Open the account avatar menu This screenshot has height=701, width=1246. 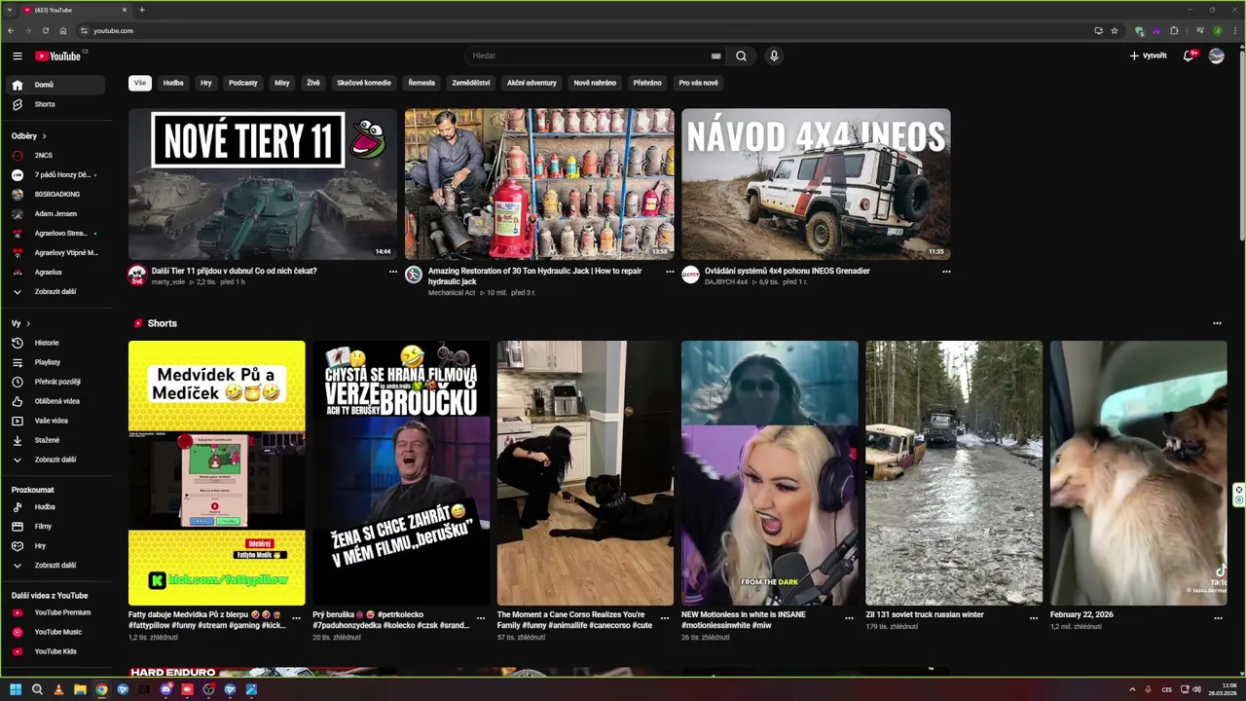[1216, 55]
